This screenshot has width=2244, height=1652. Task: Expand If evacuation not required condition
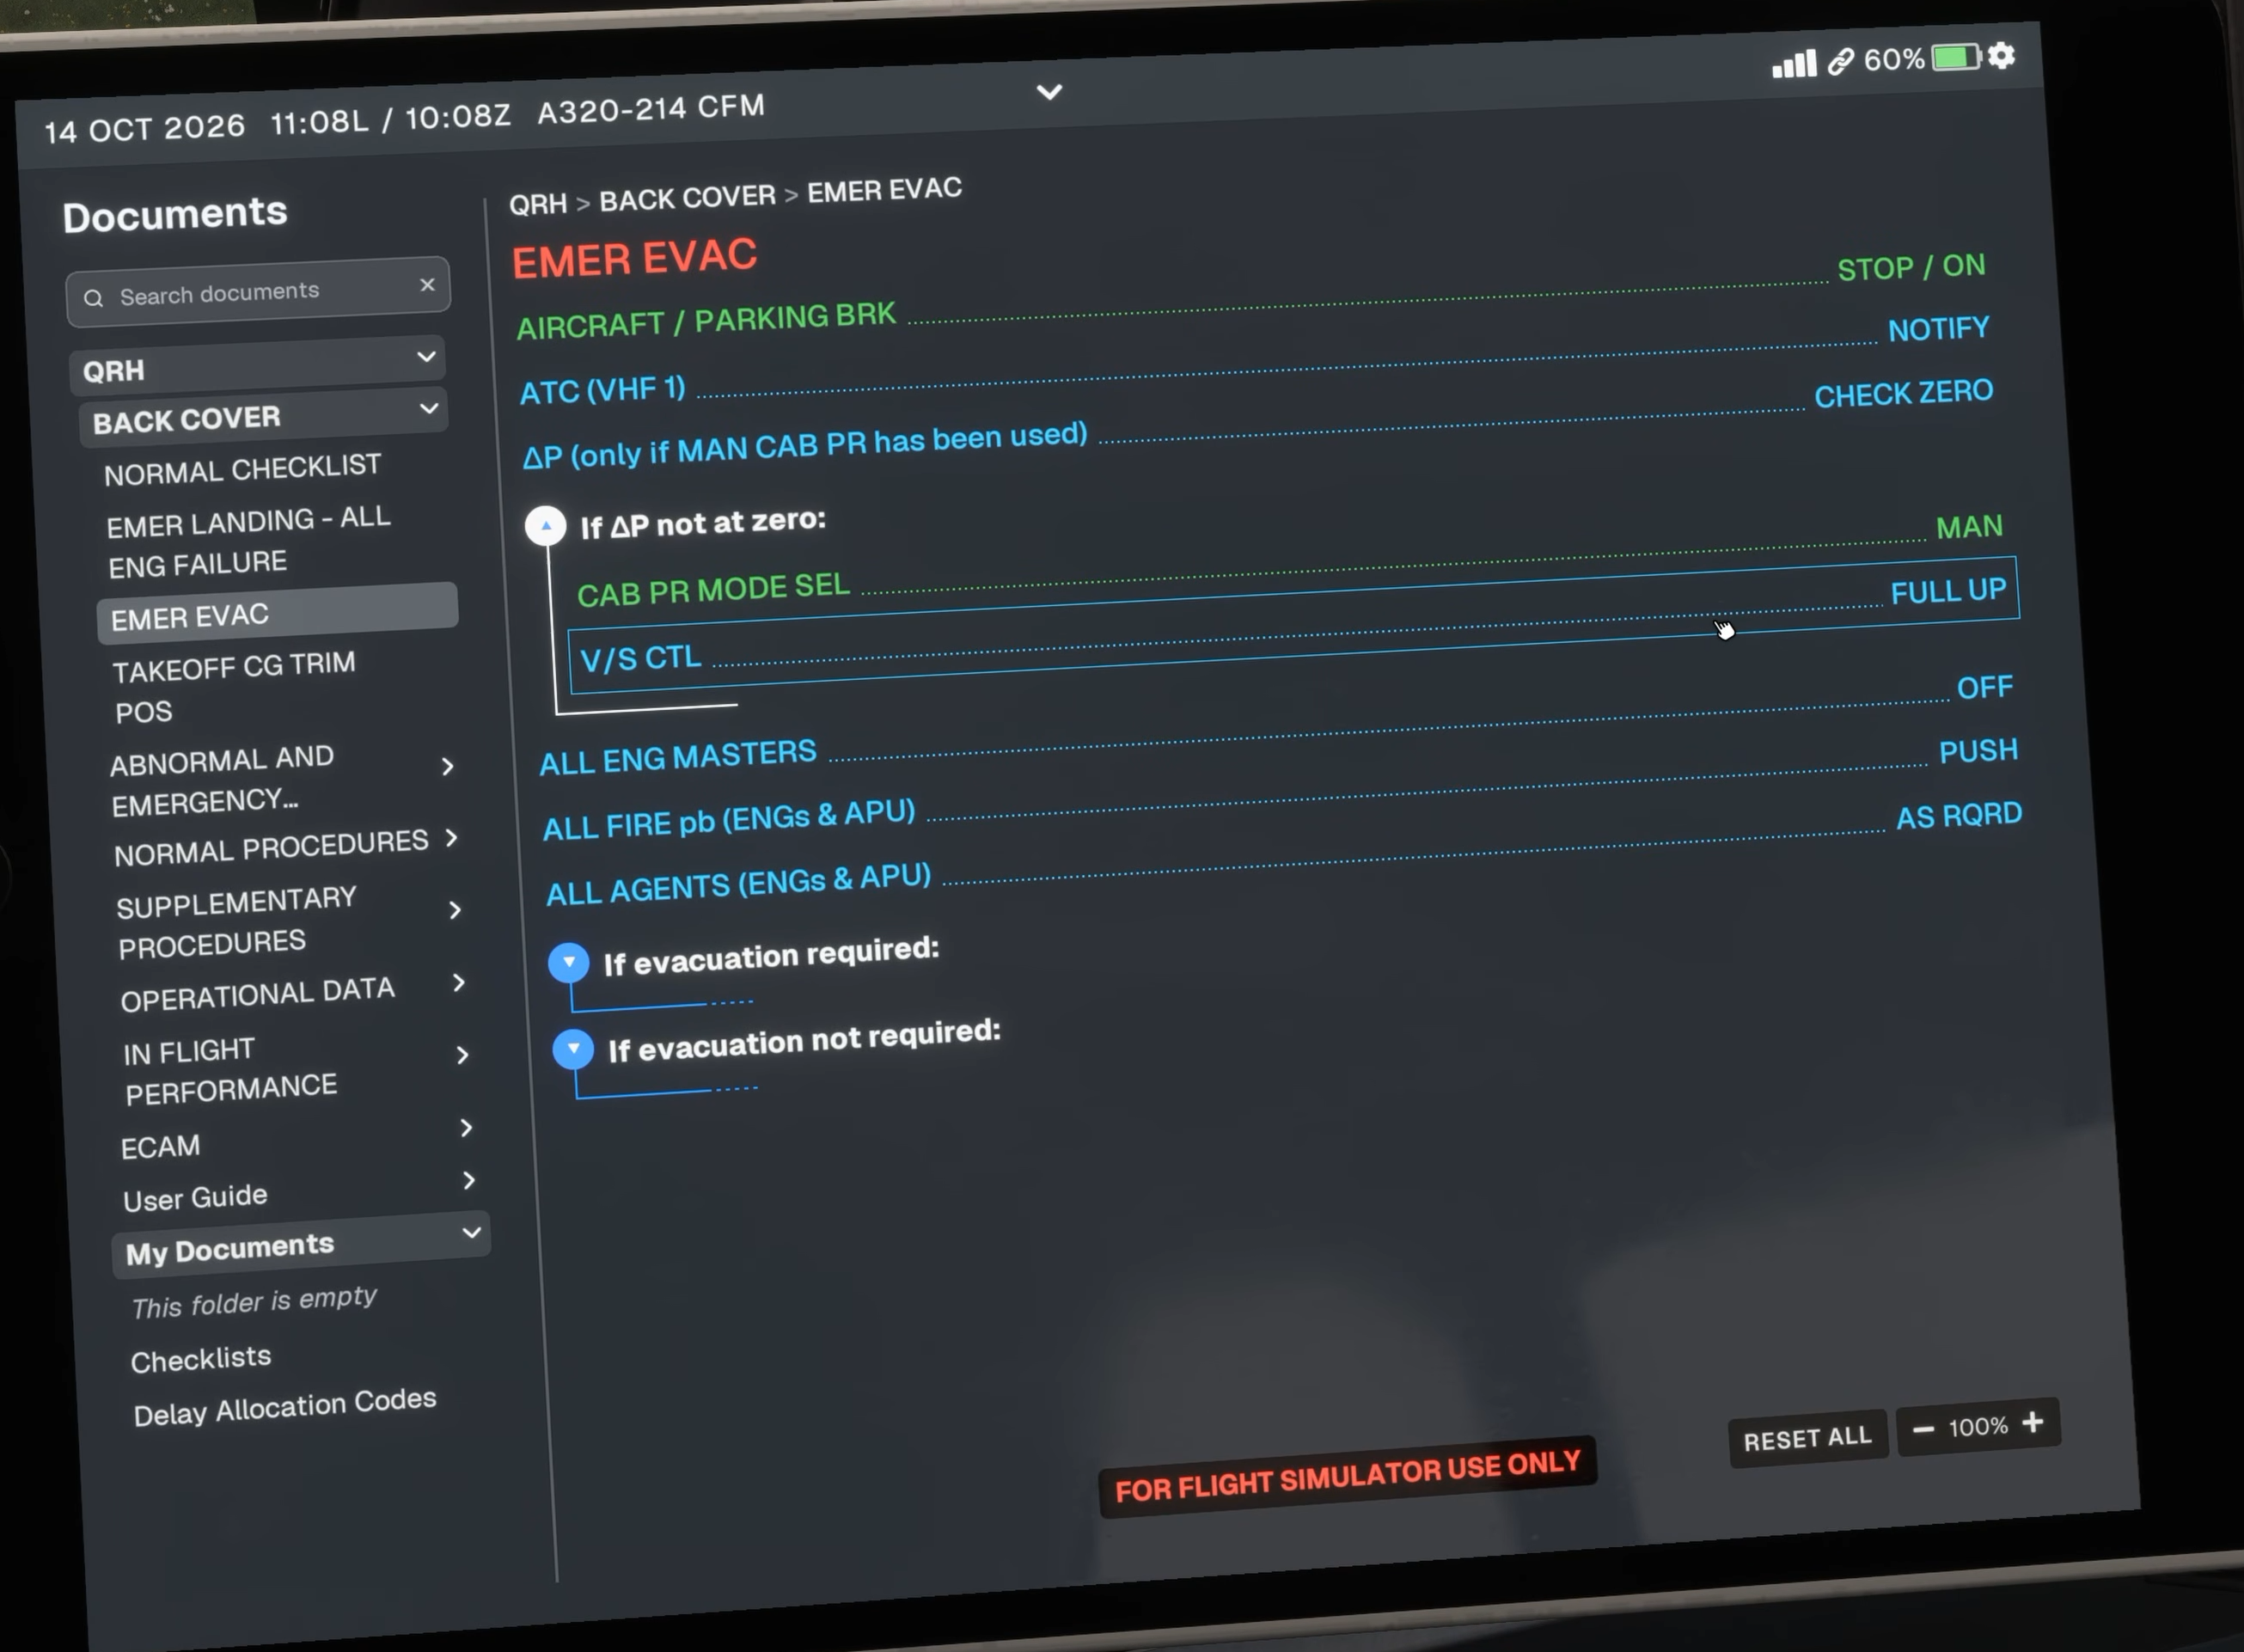(x=573, y=1048)
